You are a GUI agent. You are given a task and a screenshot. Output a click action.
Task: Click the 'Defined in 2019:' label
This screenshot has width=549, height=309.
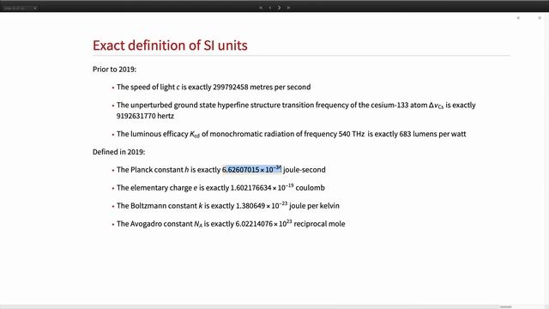118,152
